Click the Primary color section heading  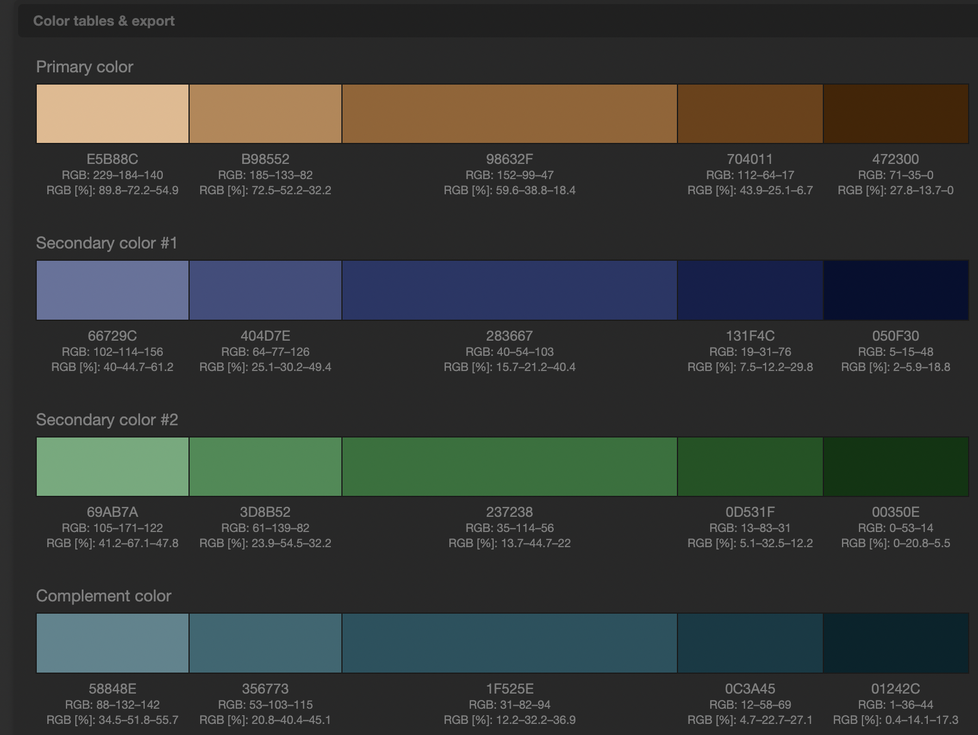point(85,67)
